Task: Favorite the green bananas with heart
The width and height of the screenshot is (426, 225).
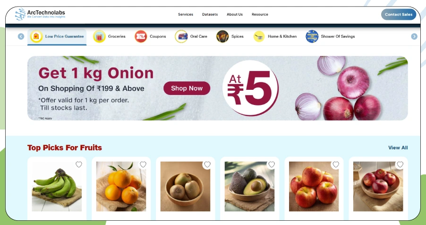Action: click(x=79, y=164)
